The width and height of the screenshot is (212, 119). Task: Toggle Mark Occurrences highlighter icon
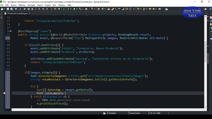pyautogui.click(x=123, y=9)
